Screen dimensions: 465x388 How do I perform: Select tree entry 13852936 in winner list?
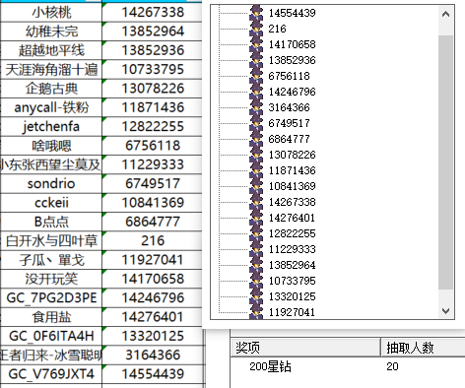[x=292, y=60]
